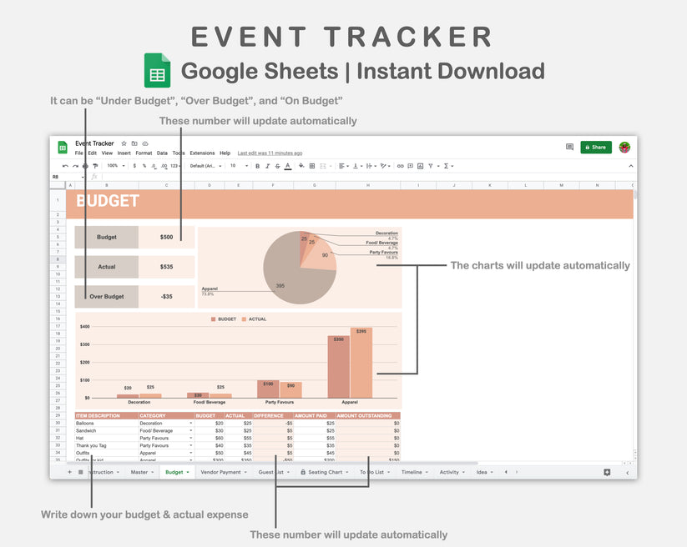This screenshot has height=547, width=687.
Task: Click the Insert link icon
Action: click(x=401, y=166)
